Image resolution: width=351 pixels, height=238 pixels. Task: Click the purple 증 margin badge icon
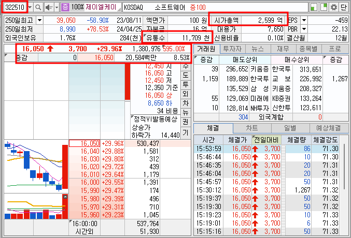point(65,7)
